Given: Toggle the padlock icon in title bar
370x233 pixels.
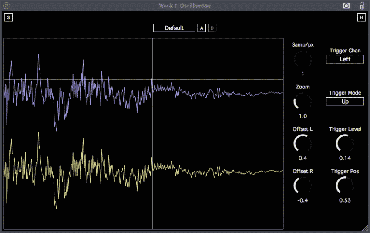Looking at the screenshot, I should click(361, 6).
